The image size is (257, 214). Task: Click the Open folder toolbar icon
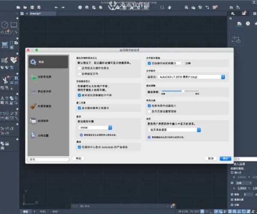tap(25, 7)
